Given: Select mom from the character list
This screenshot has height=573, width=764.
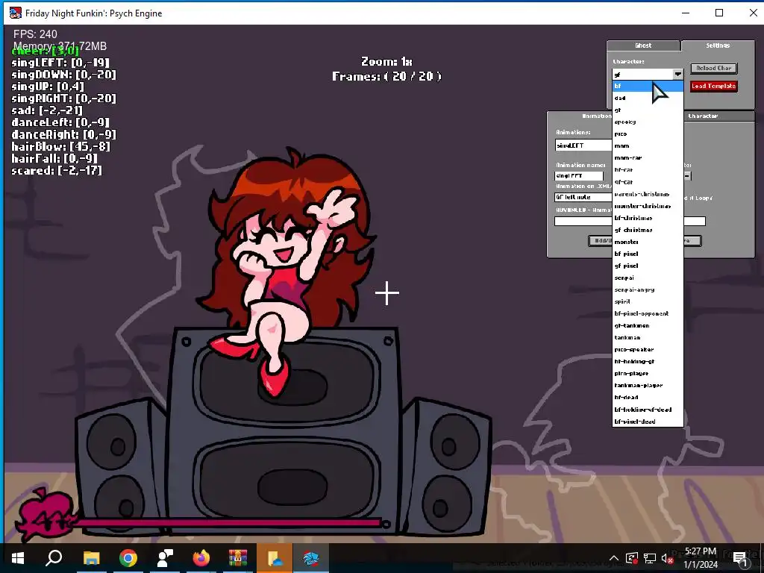Looking at the screenshot, I should (648, 145).
